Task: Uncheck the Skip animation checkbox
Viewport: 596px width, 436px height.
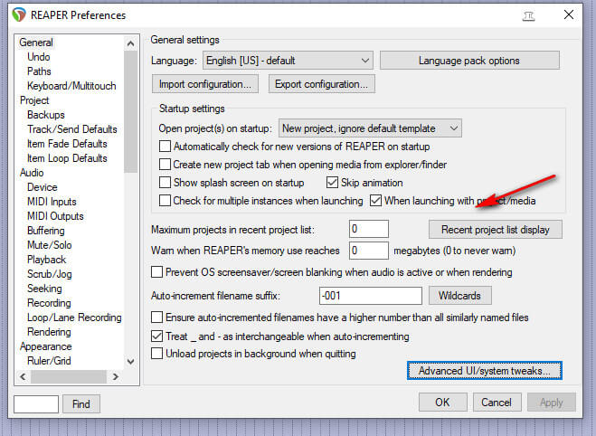Action: pyautogui.click(x=332, y=183)
